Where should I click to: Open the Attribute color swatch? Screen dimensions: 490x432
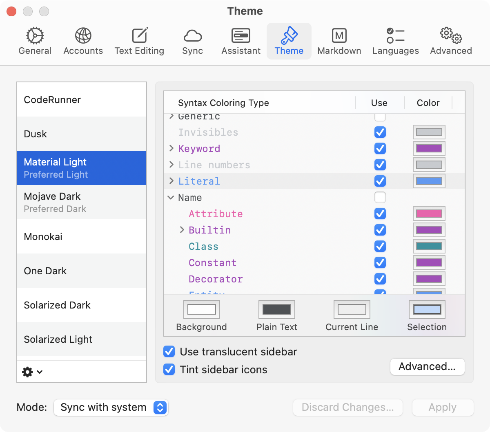[x=429, y=214]
